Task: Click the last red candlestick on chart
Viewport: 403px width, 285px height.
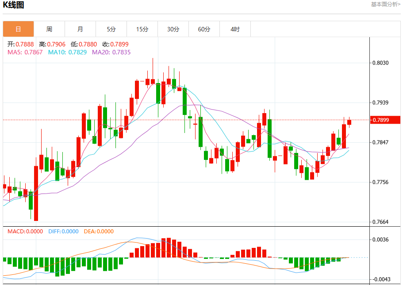Action: tap(349, 122)
